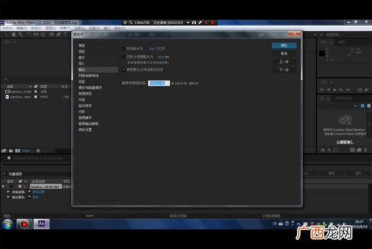Open search help dropdown arrow
This screenshot has height=249, width=372.
pos(315,35)
